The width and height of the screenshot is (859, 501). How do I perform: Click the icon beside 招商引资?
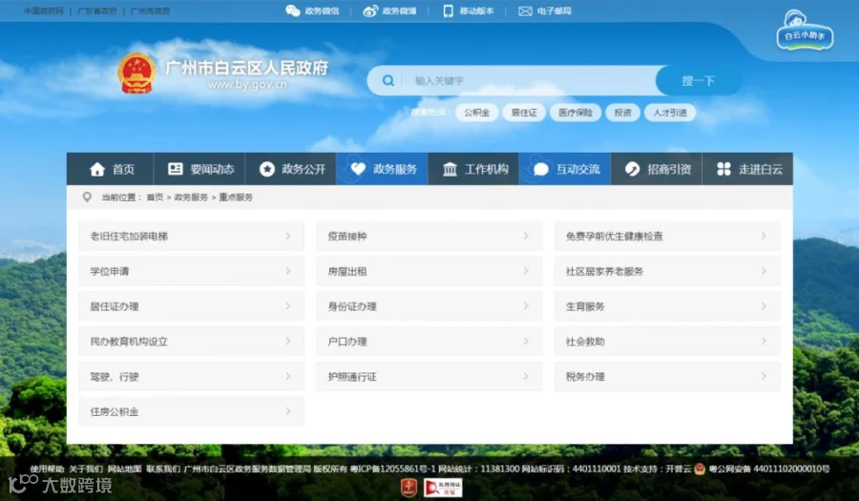(632, 169)
